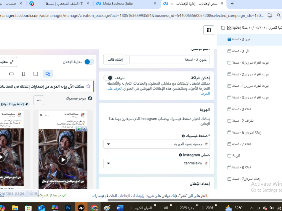Open the Instagram account tanmeiakw dropdown
282x211 pixels.
(x=157, y=163)
